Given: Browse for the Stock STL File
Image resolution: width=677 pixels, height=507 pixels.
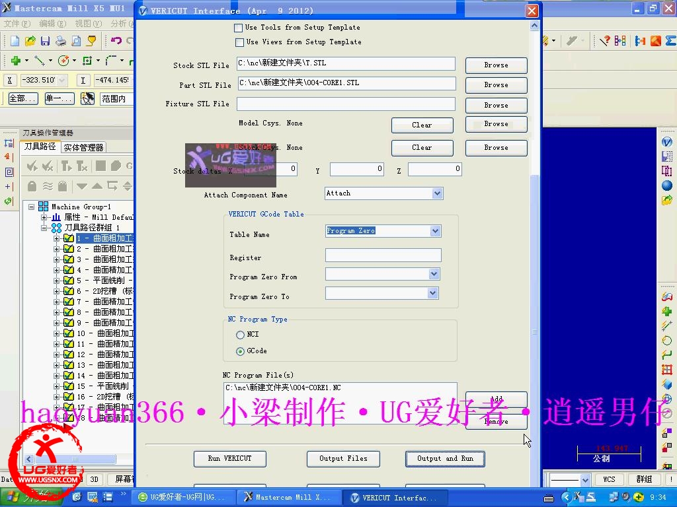Looking at the screenshot, I should [x=496, y=65].
